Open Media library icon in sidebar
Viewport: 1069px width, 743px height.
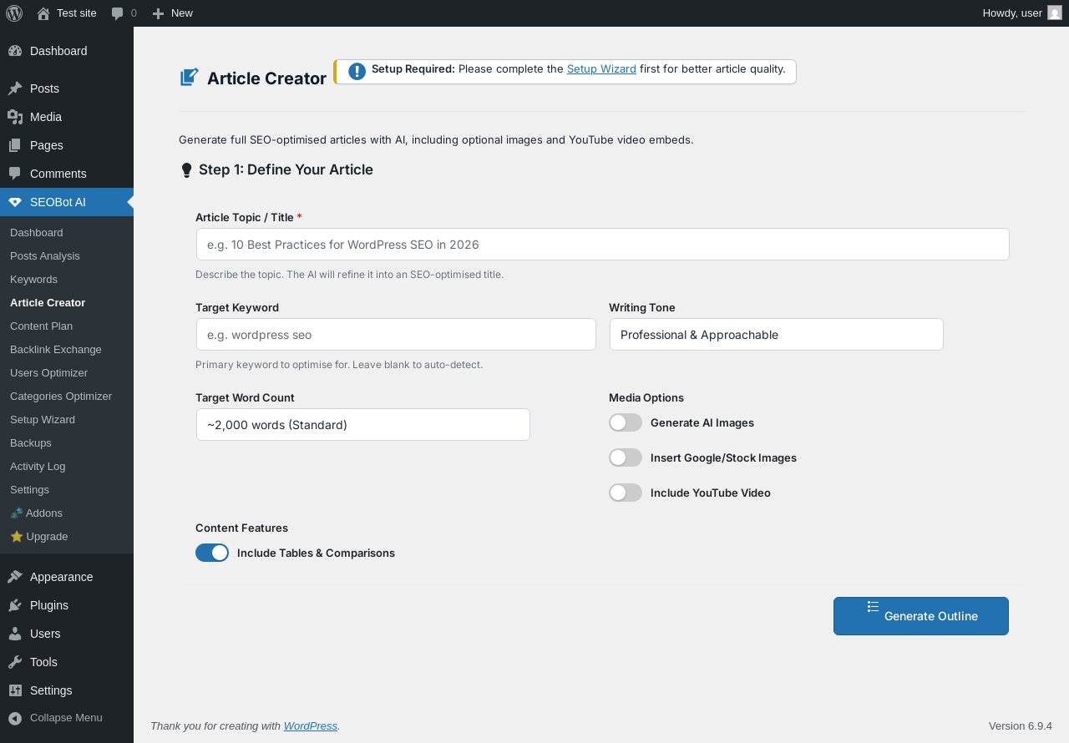(15, 117)
